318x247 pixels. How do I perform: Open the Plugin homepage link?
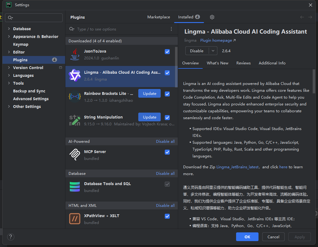tap(218, 40)
